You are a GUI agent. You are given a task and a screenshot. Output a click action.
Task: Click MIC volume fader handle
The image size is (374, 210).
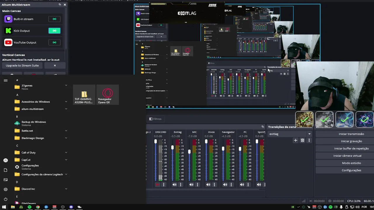pos(189,152)
